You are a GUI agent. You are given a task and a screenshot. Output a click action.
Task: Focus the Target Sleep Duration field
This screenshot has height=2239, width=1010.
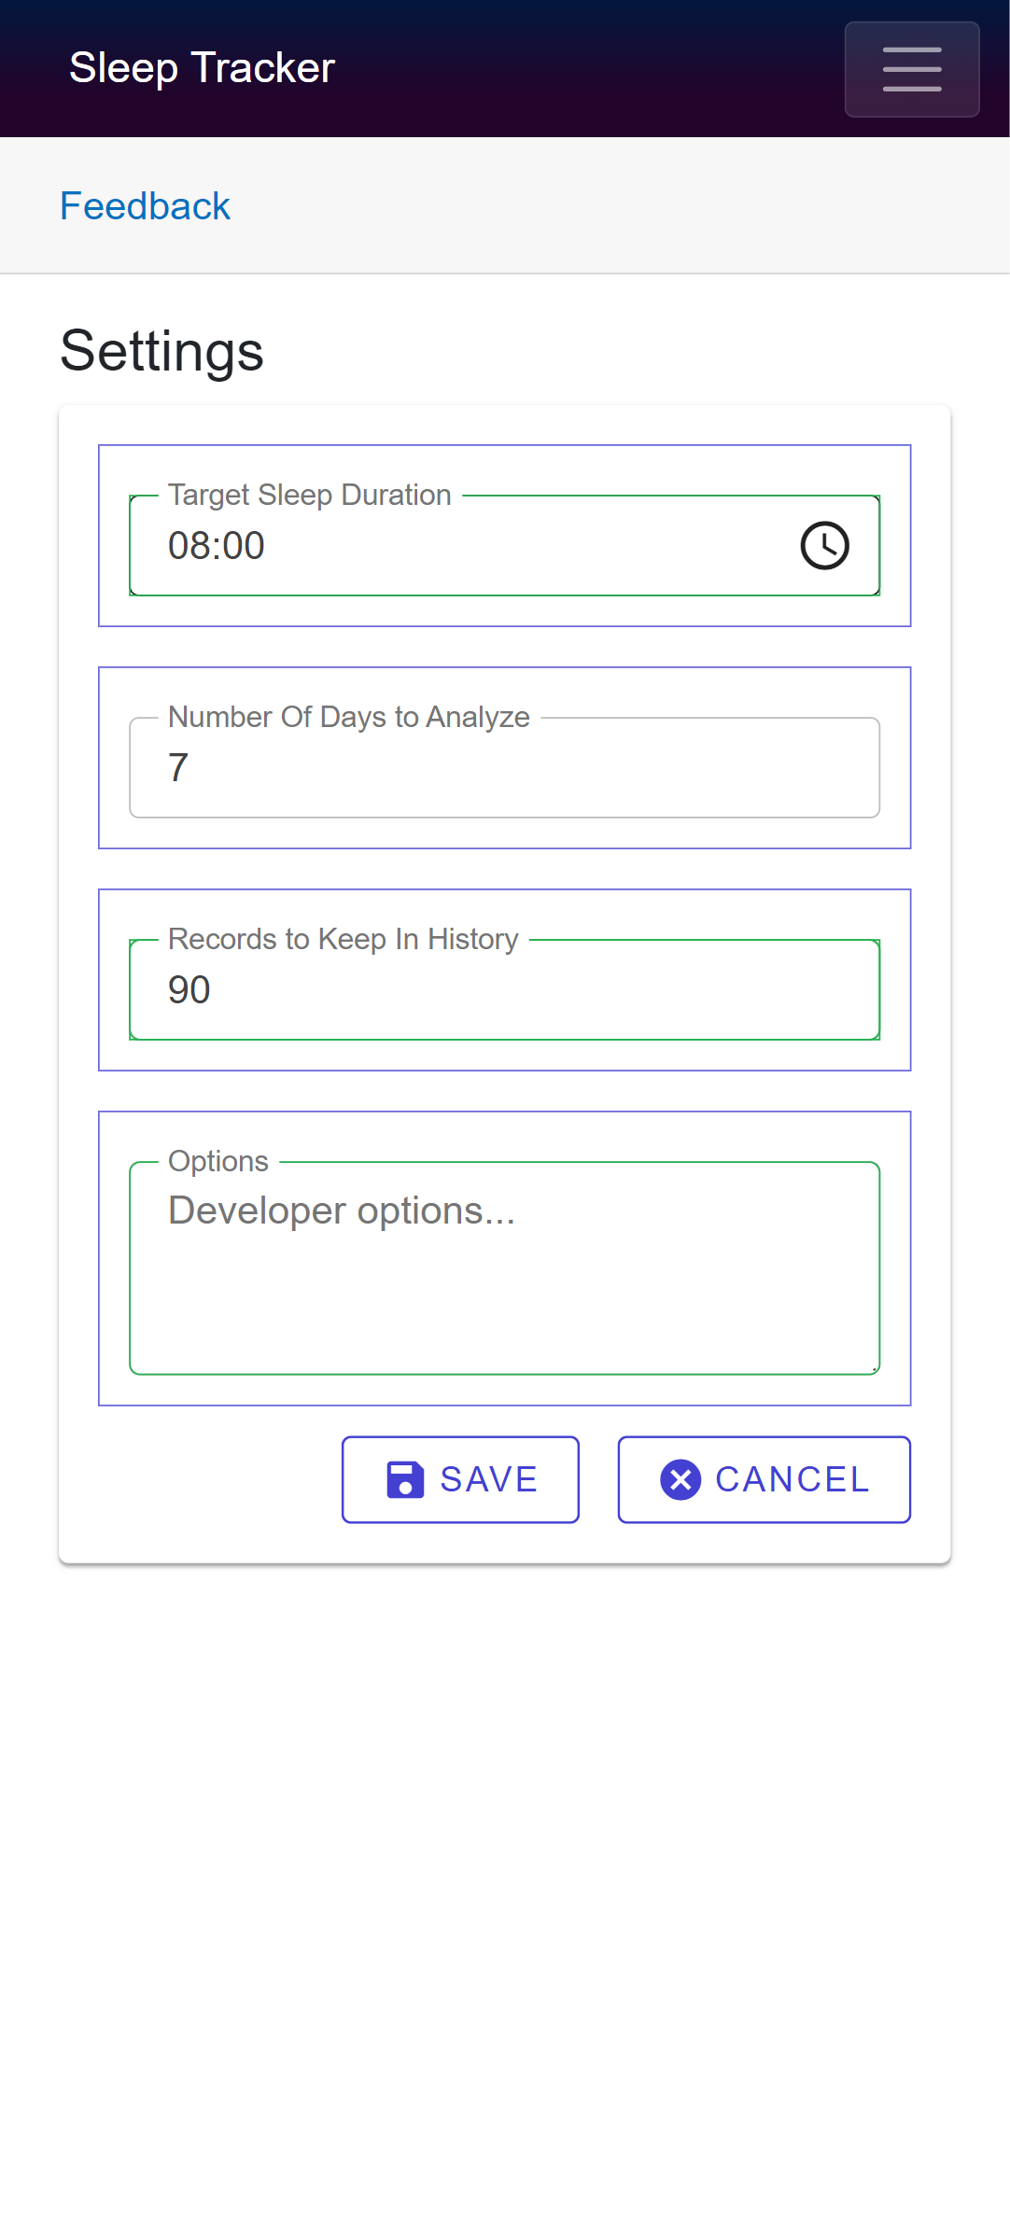coord(504,546)
